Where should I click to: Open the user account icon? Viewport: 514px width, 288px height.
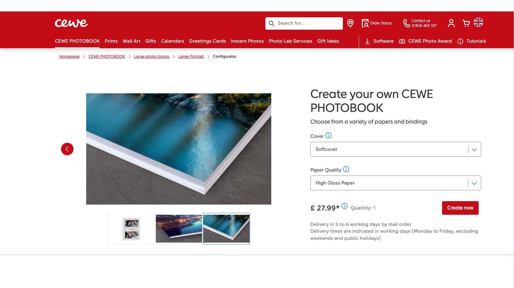coord(451,23)
